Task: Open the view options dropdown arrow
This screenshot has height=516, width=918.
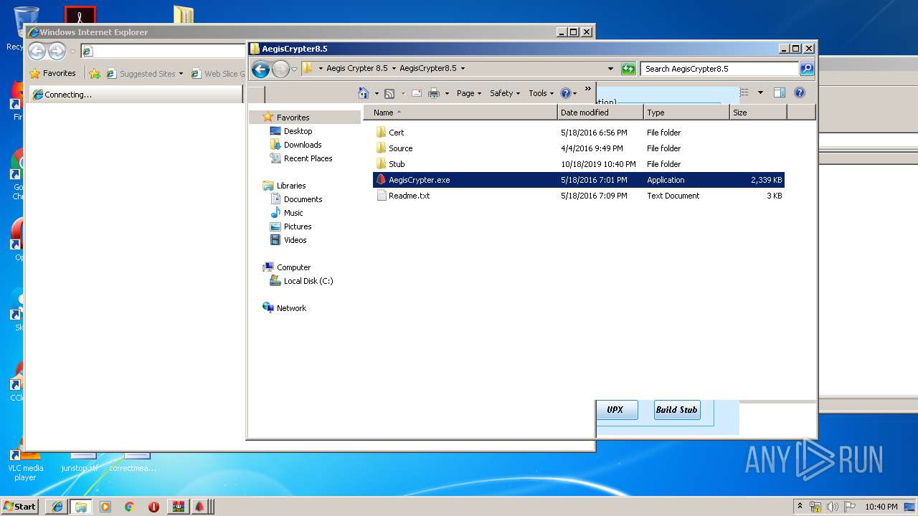Action: pos(760,92)
